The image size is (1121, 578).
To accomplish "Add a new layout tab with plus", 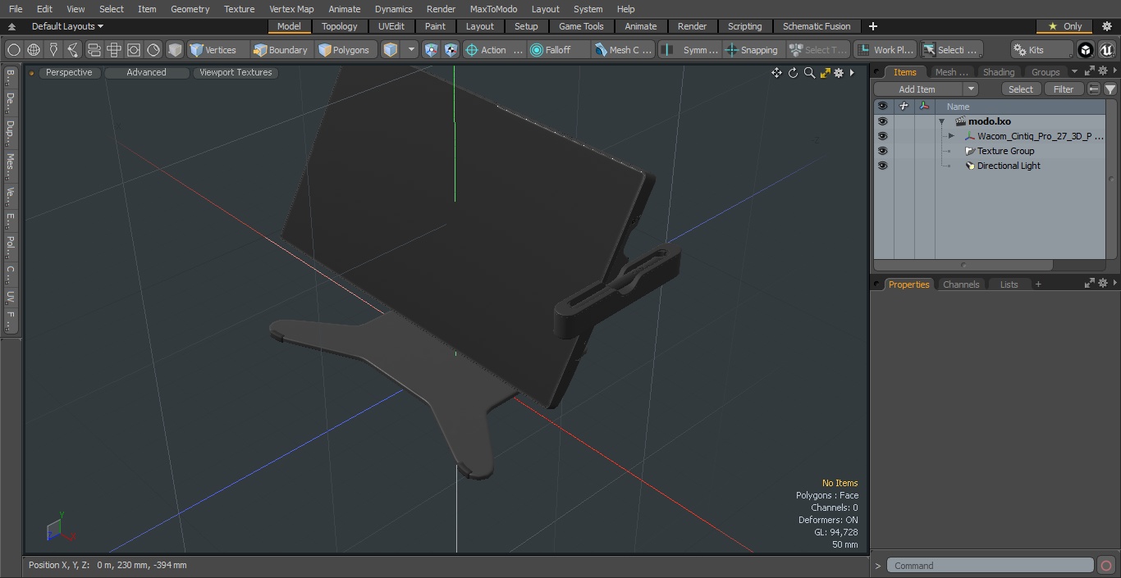I will pyautogui.click(x=872, y=26).
